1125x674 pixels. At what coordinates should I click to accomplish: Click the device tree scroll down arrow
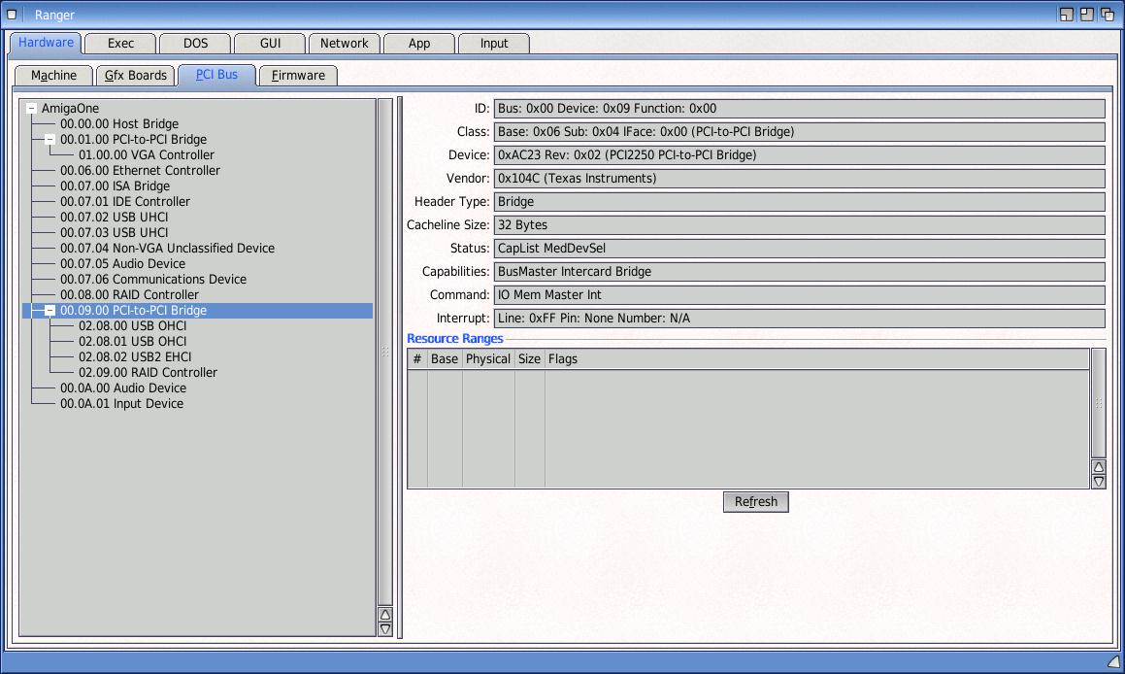click(385, 629)
